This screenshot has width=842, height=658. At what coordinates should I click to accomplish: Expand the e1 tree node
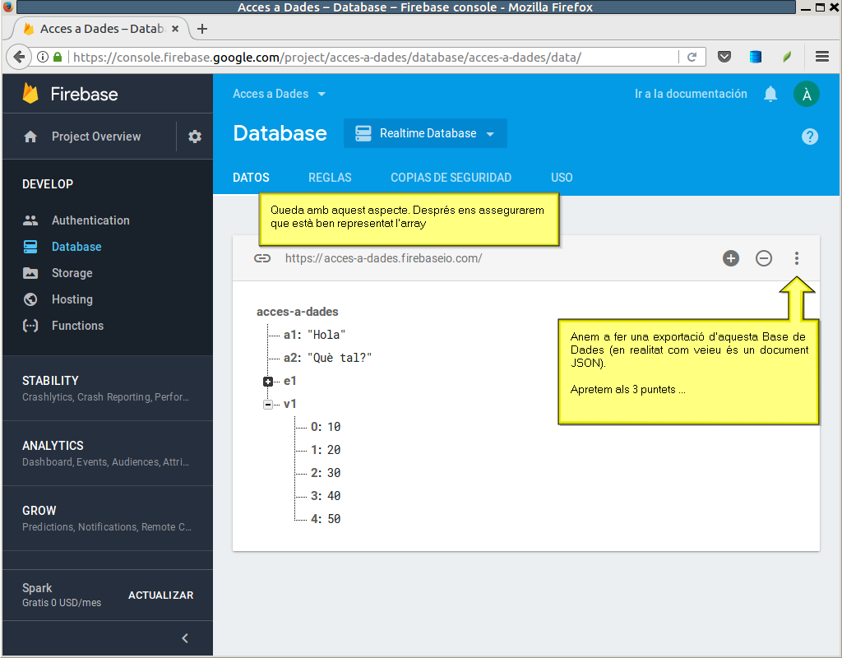tap(268, 382)
